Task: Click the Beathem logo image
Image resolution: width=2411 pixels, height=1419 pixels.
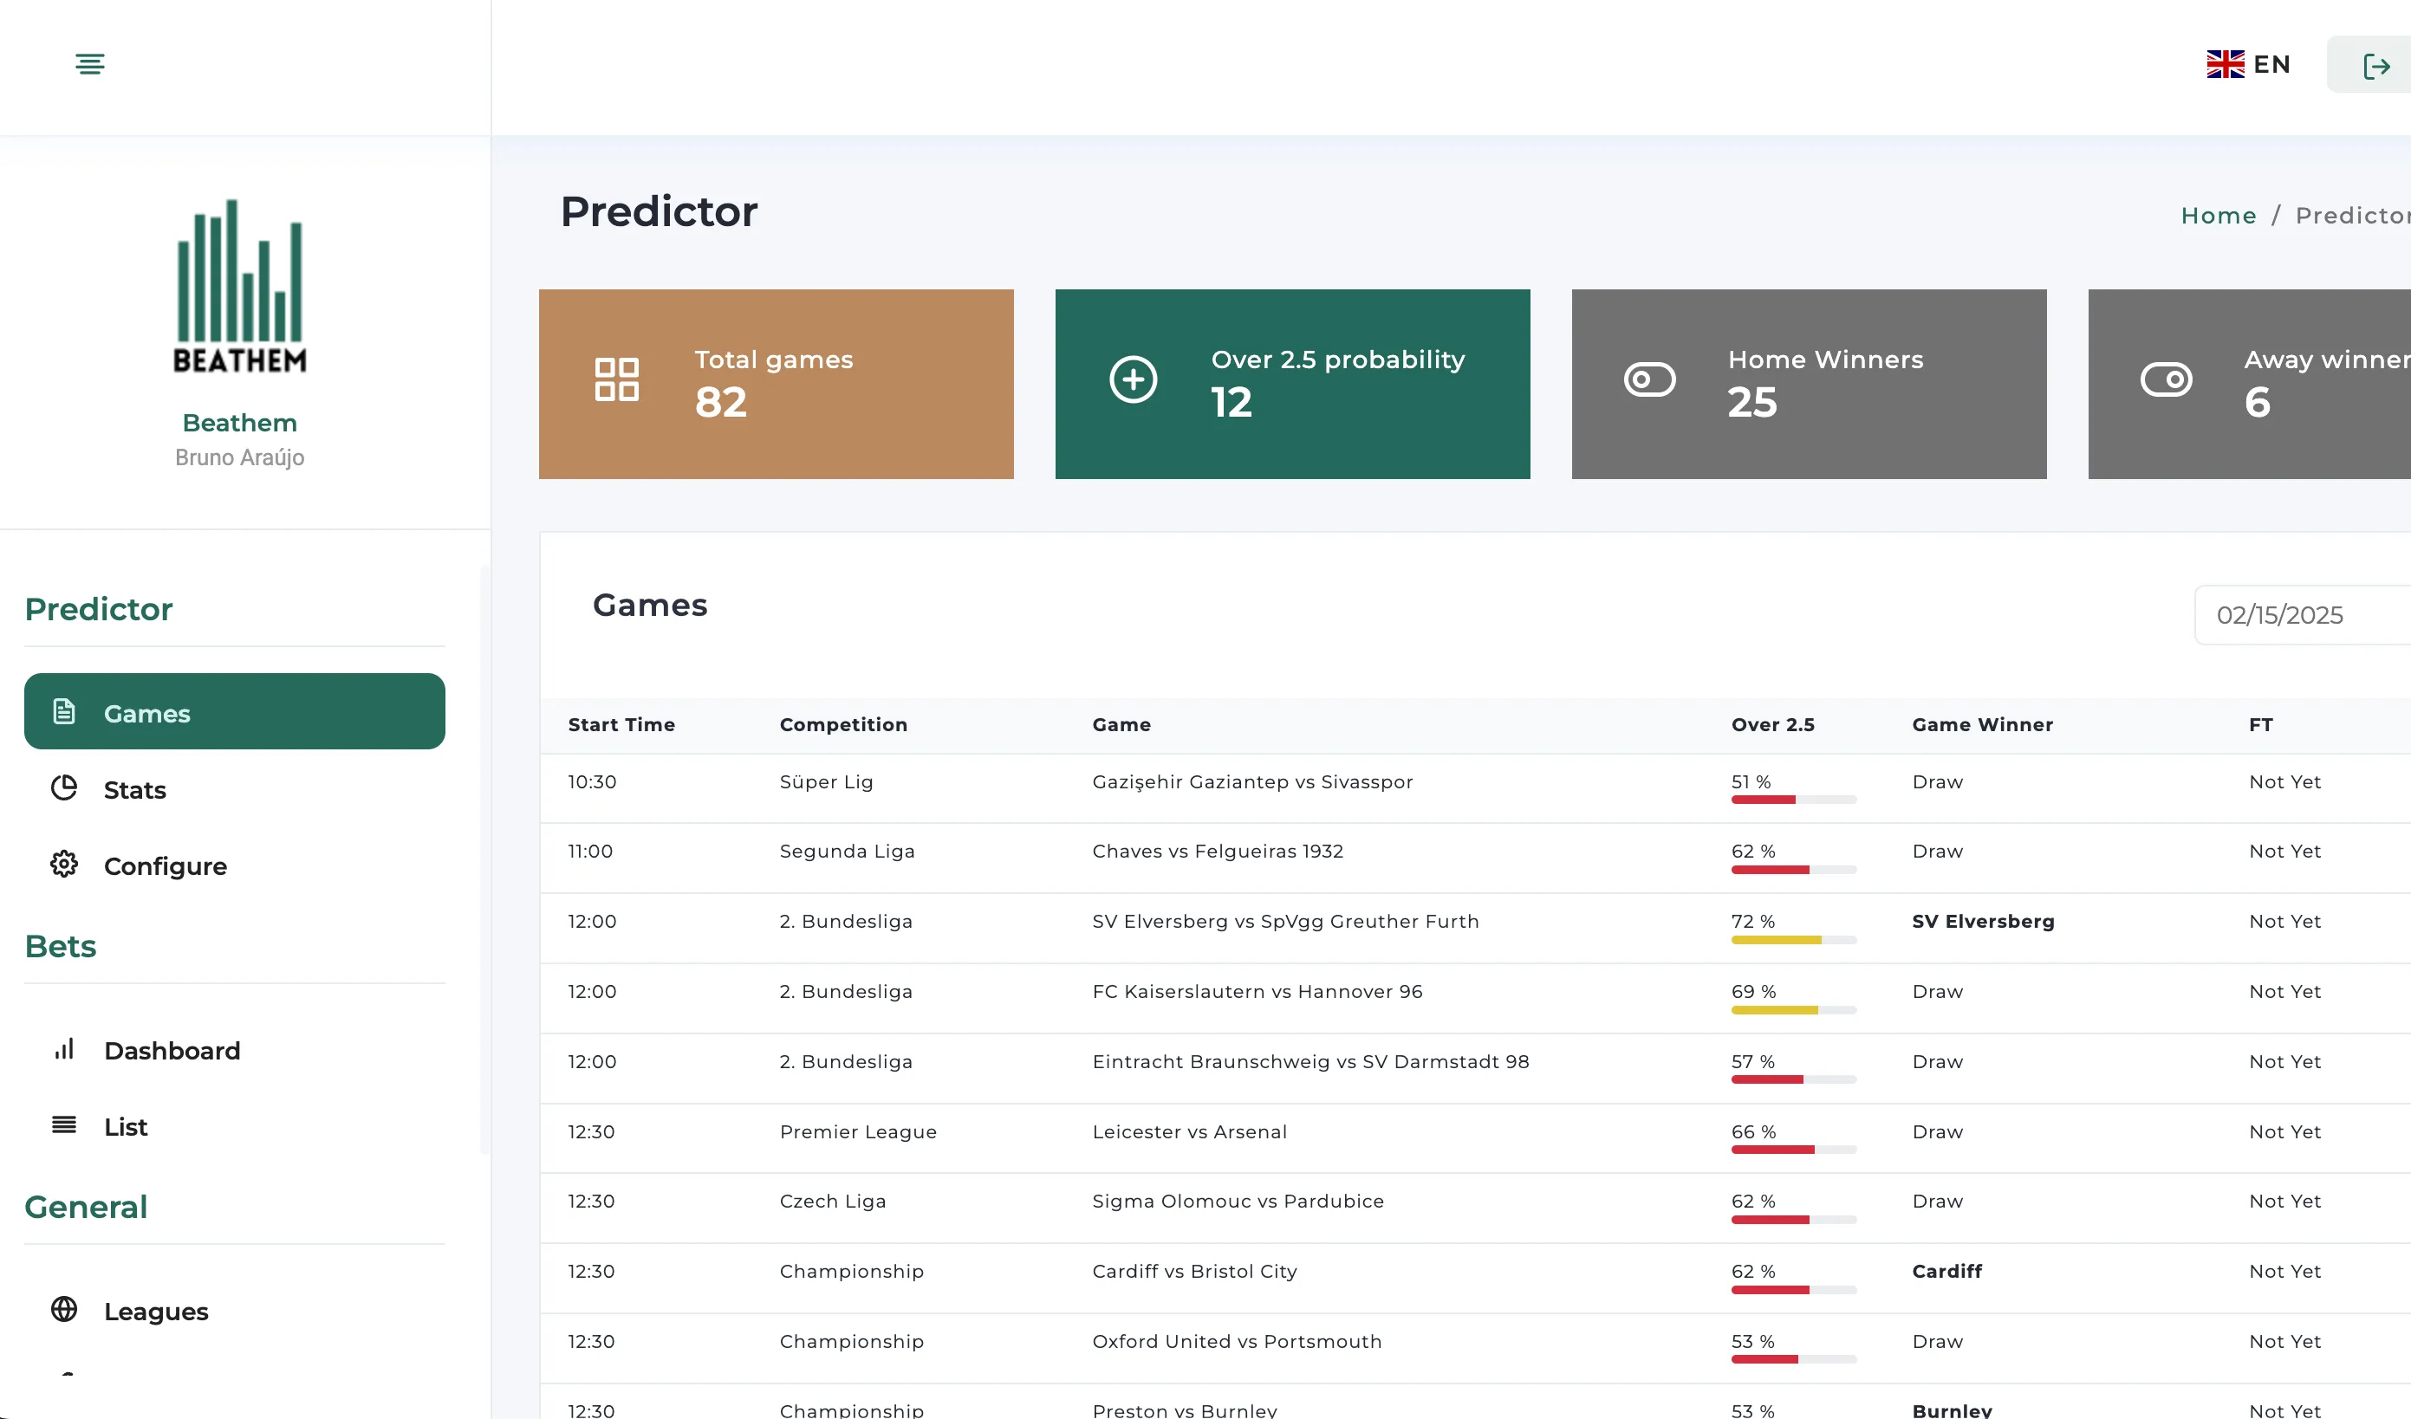Action: click(x=239, y=286)
